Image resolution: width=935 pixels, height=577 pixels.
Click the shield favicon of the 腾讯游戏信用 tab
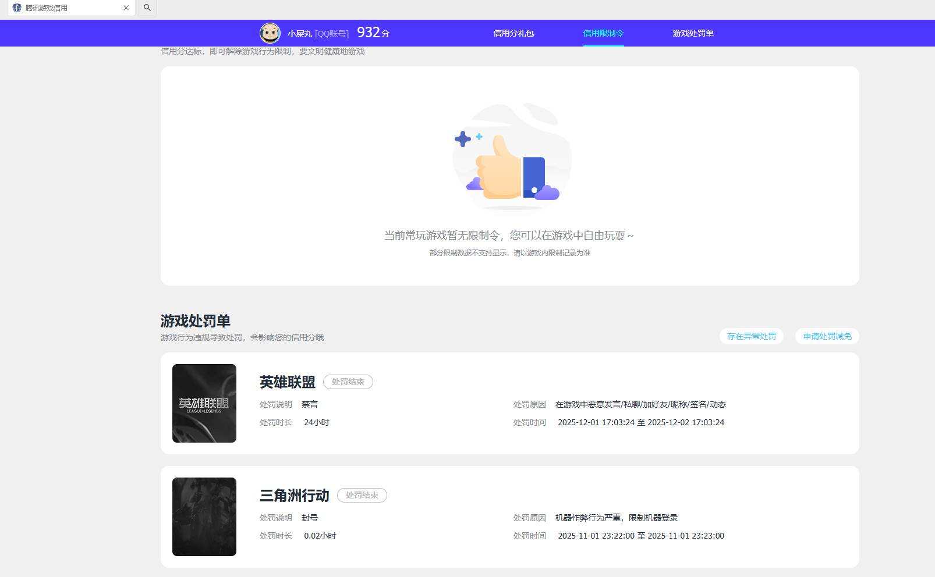[17, 8]
